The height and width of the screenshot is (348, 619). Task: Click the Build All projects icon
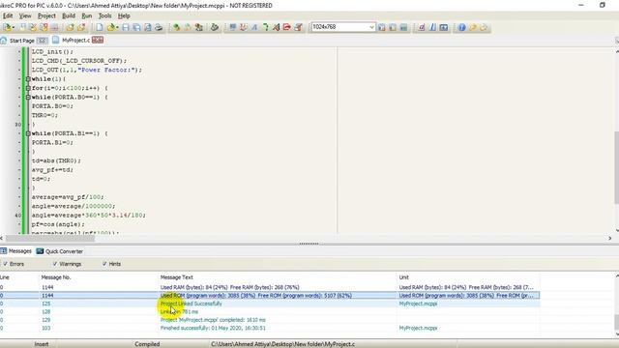[188, 27]
